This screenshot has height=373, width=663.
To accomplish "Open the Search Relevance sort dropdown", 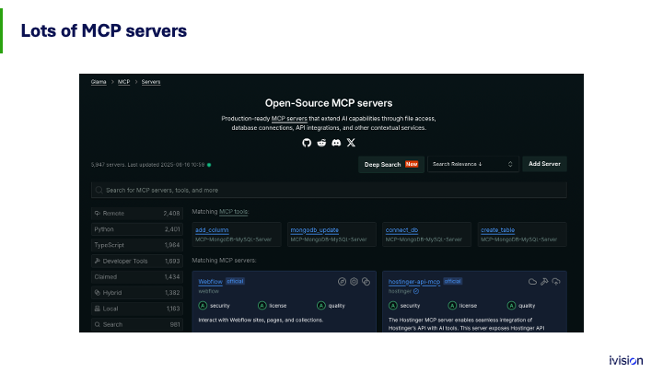I will (472, 164).
